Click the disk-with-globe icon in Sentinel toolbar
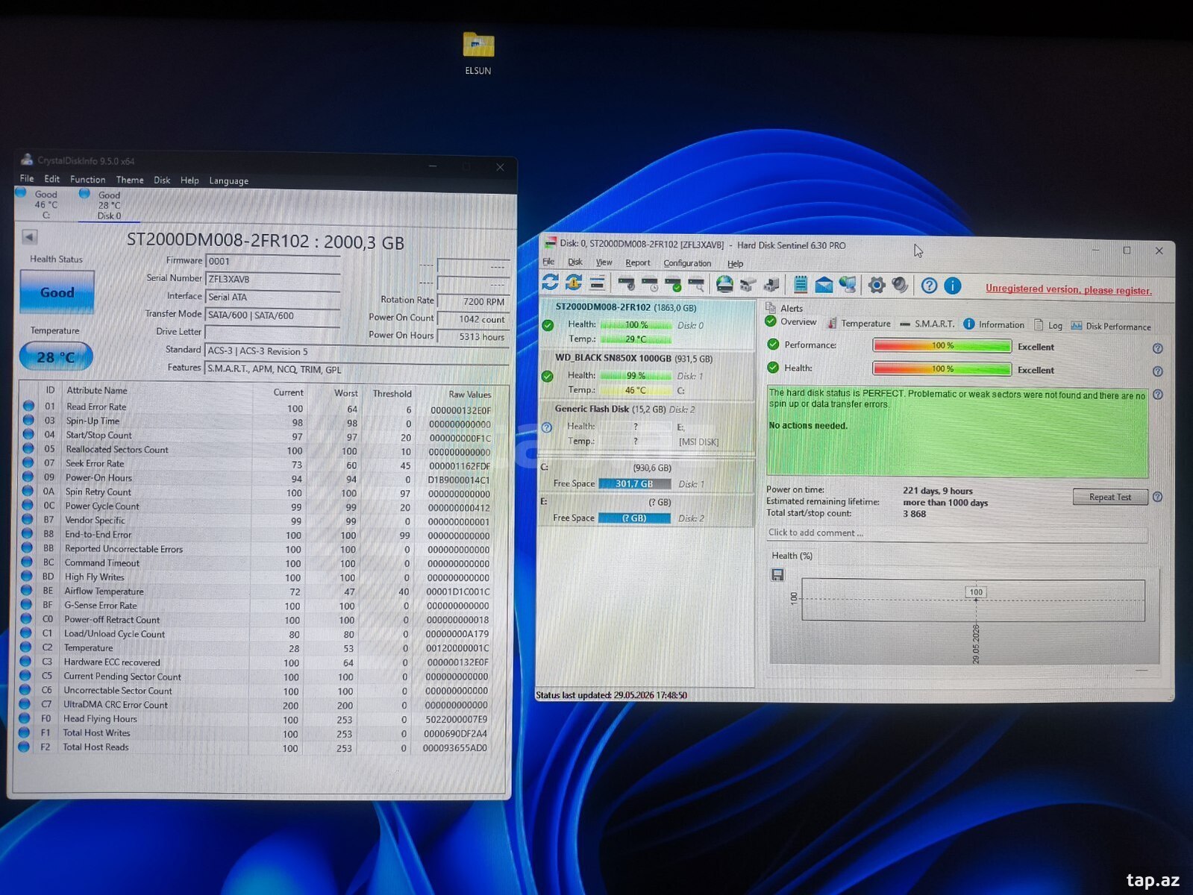This screenshot has width=1193, height=895. pos(724,283)
